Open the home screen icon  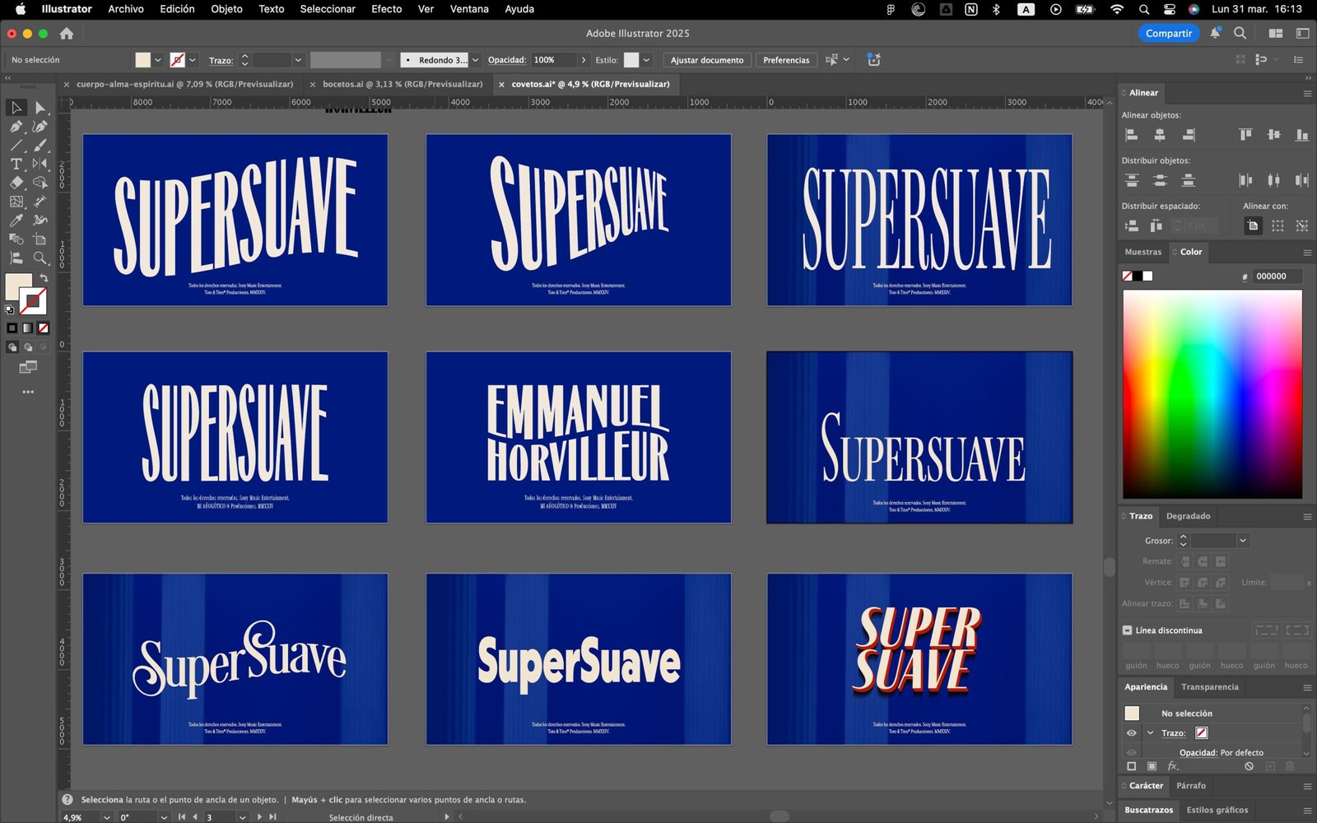[67, 34]
